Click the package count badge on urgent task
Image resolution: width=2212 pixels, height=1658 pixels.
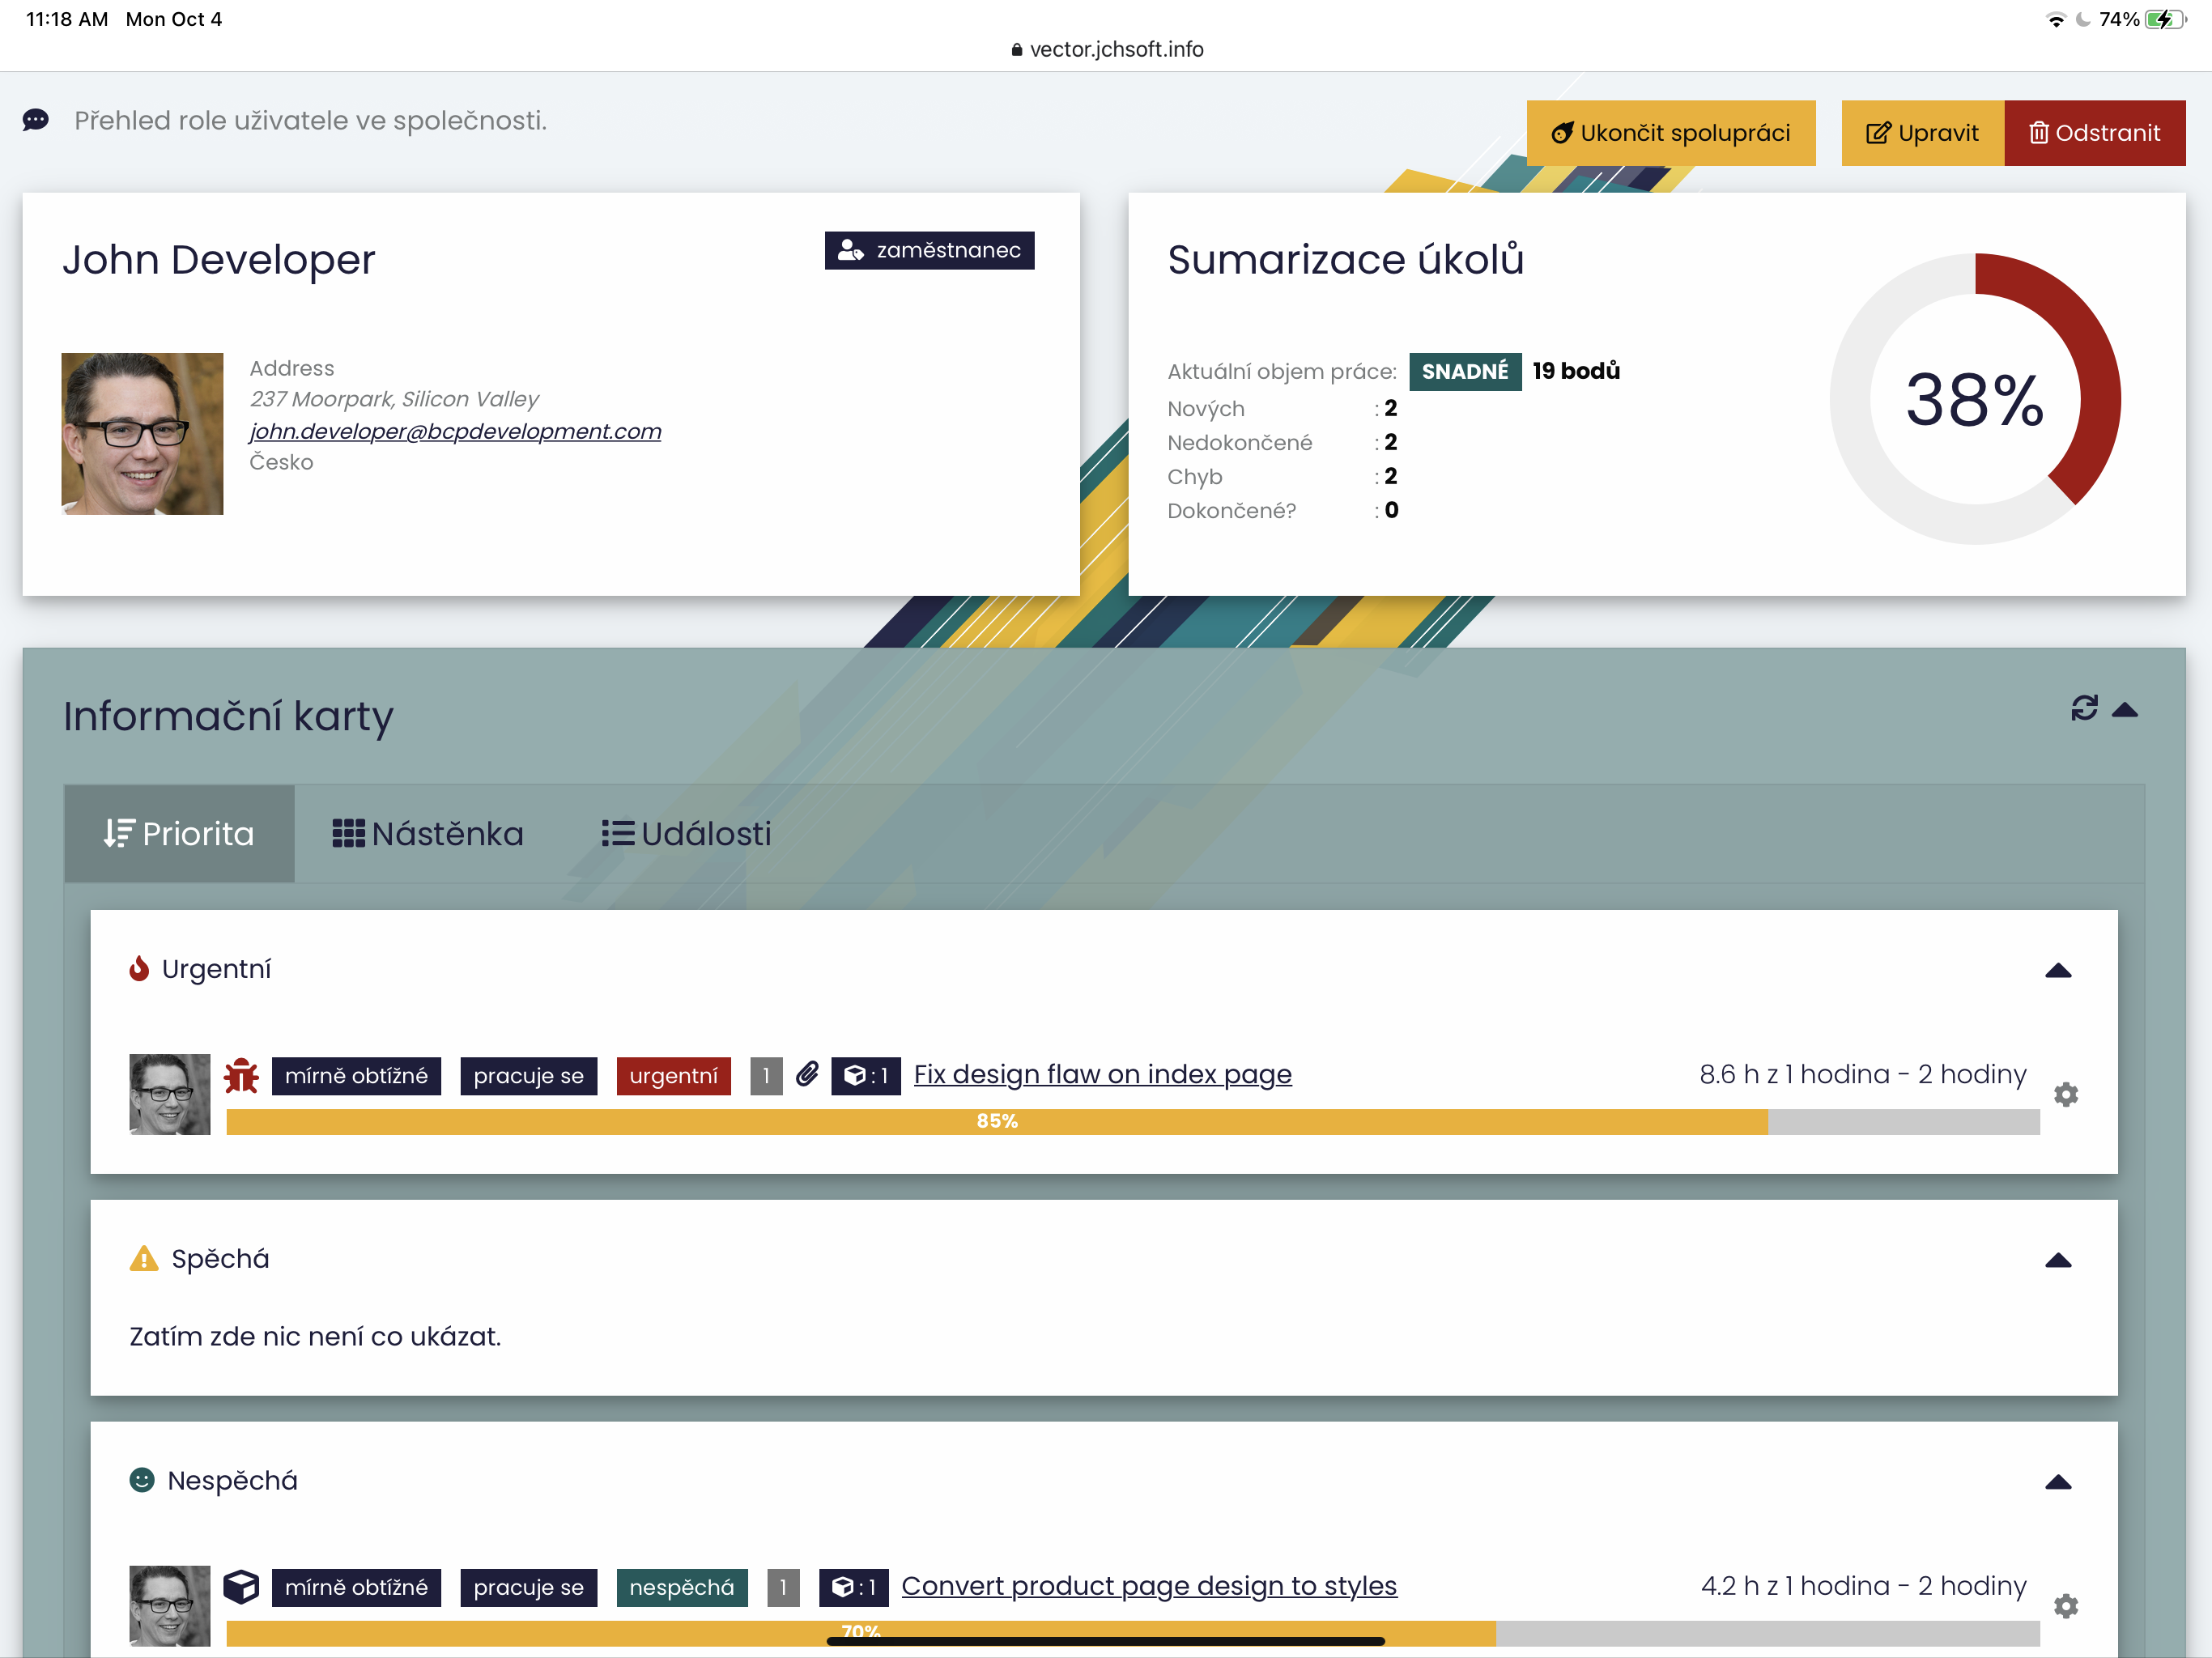click(865, 1075)
